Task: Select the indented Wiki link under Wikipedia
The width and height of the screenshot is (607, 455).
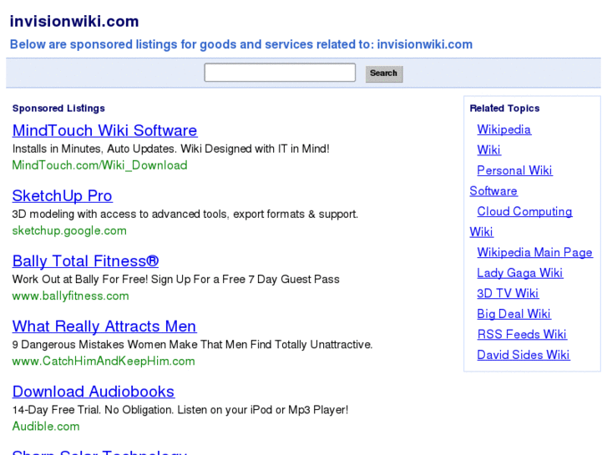Action: click(489, 150)
